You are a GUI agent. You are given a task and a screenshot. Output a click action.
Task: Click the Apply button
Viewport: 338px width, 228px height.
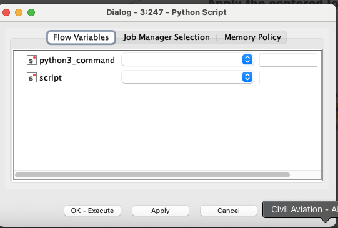click(161, 211)
